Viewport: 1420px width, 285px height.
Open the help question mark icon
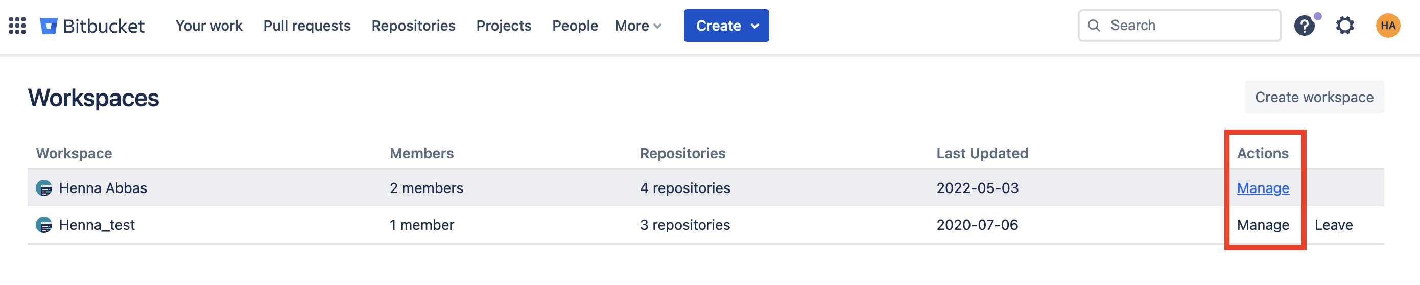tap(1304, 26)
